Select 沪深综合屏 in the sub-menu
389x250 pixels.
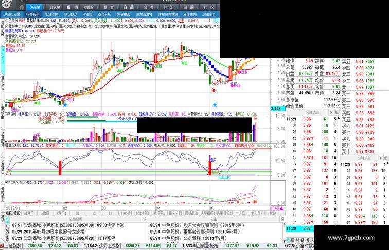[x=12, y=14]
